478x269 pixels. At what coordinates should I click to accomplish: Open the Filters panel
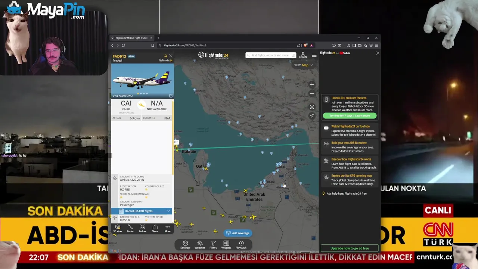(x=213, y=245)
